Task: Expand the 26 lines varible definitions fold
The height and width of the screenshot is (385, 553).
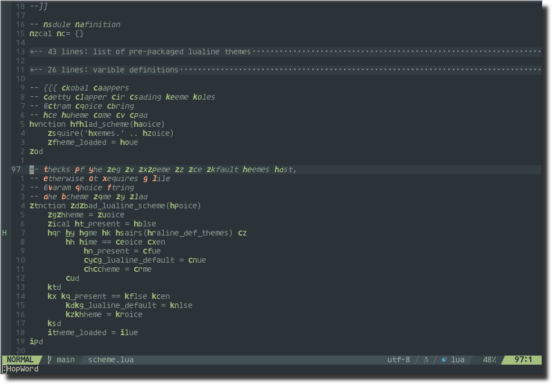Action: 105,70
